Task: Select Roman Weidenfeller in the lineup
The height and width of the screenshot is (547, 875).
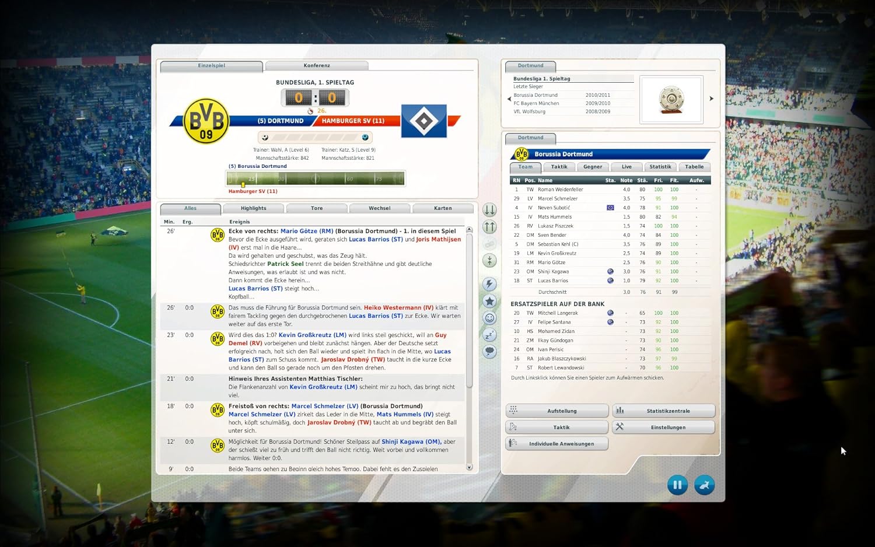Action: (610, 190)
